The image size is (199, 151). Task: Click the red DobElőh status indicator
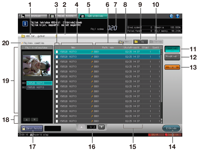173,135
